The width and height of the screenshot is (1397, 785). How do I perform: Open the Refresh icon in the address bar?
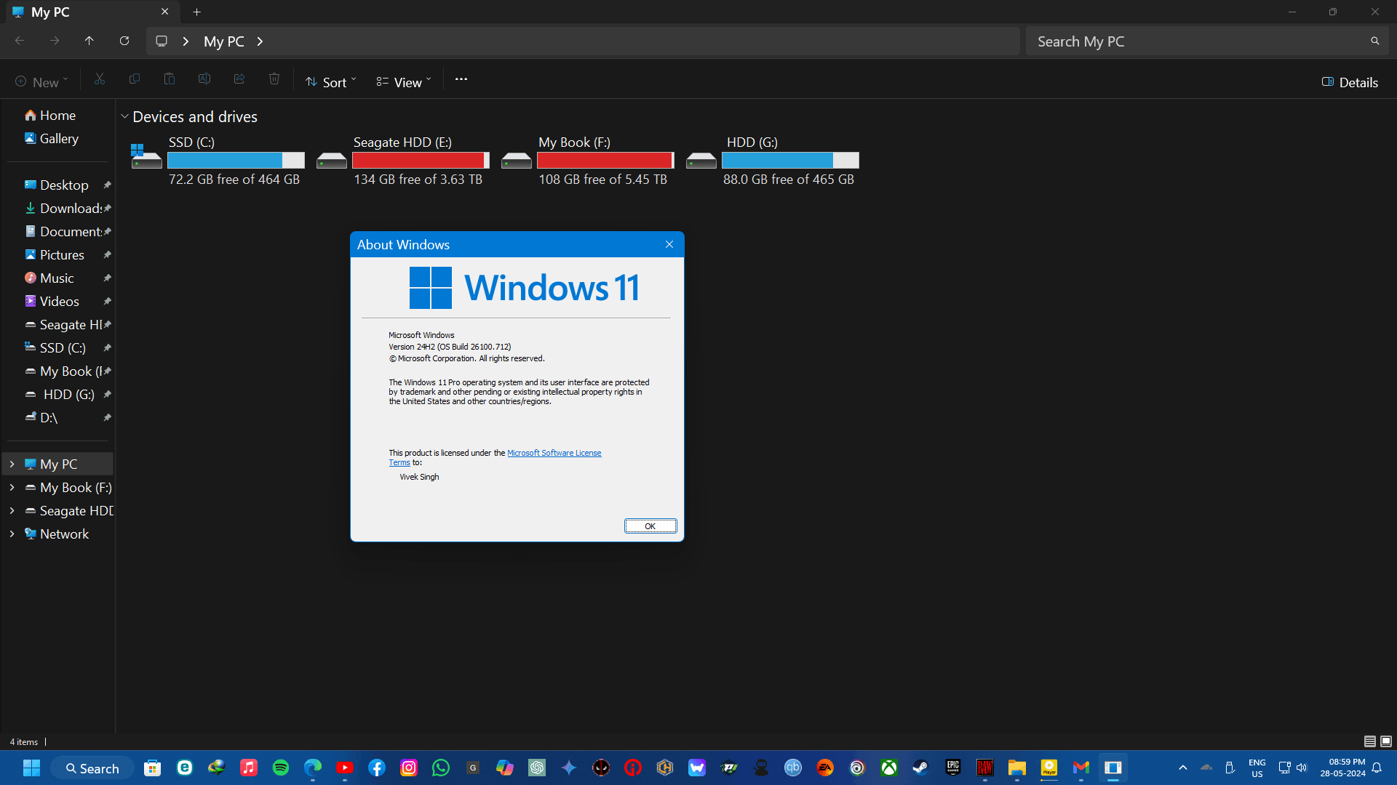click(124, 41)
